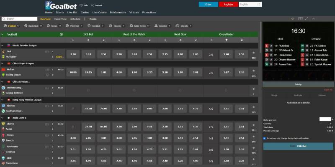
Task: Open stats icon for Kitchee match
Action: 47,106
